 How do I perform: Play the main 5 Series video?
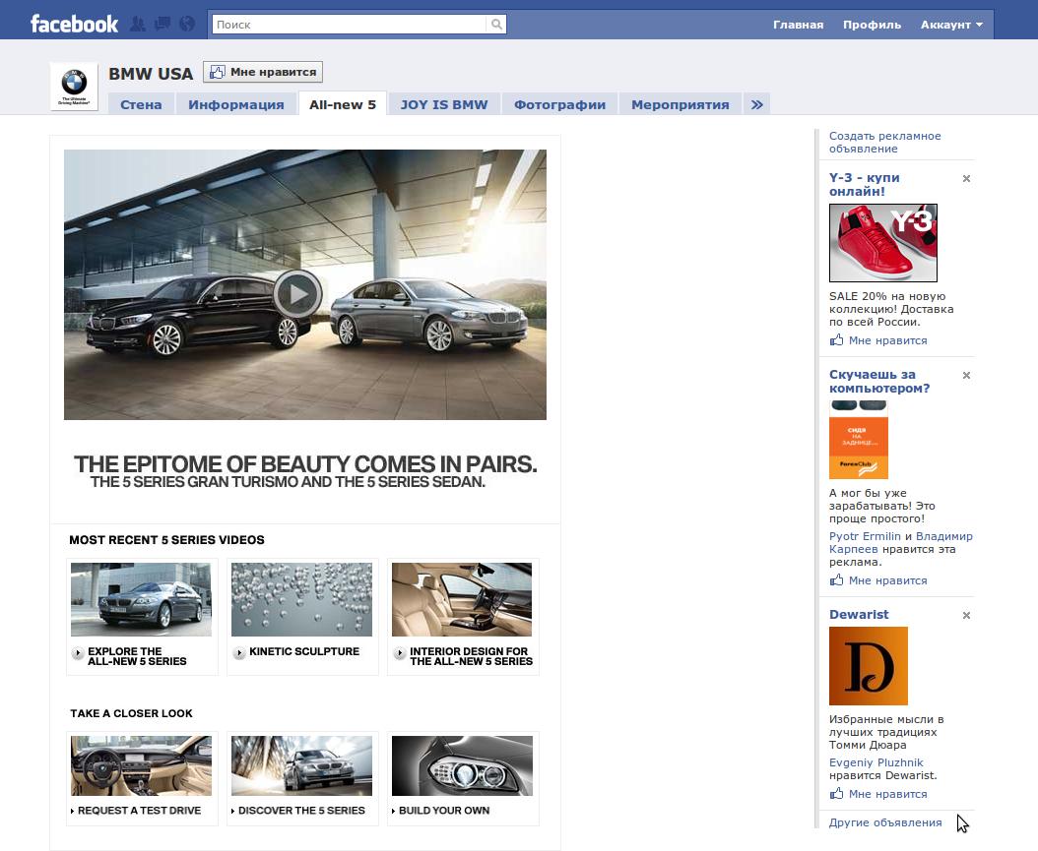pyautogui.click(x=297, y=294)
